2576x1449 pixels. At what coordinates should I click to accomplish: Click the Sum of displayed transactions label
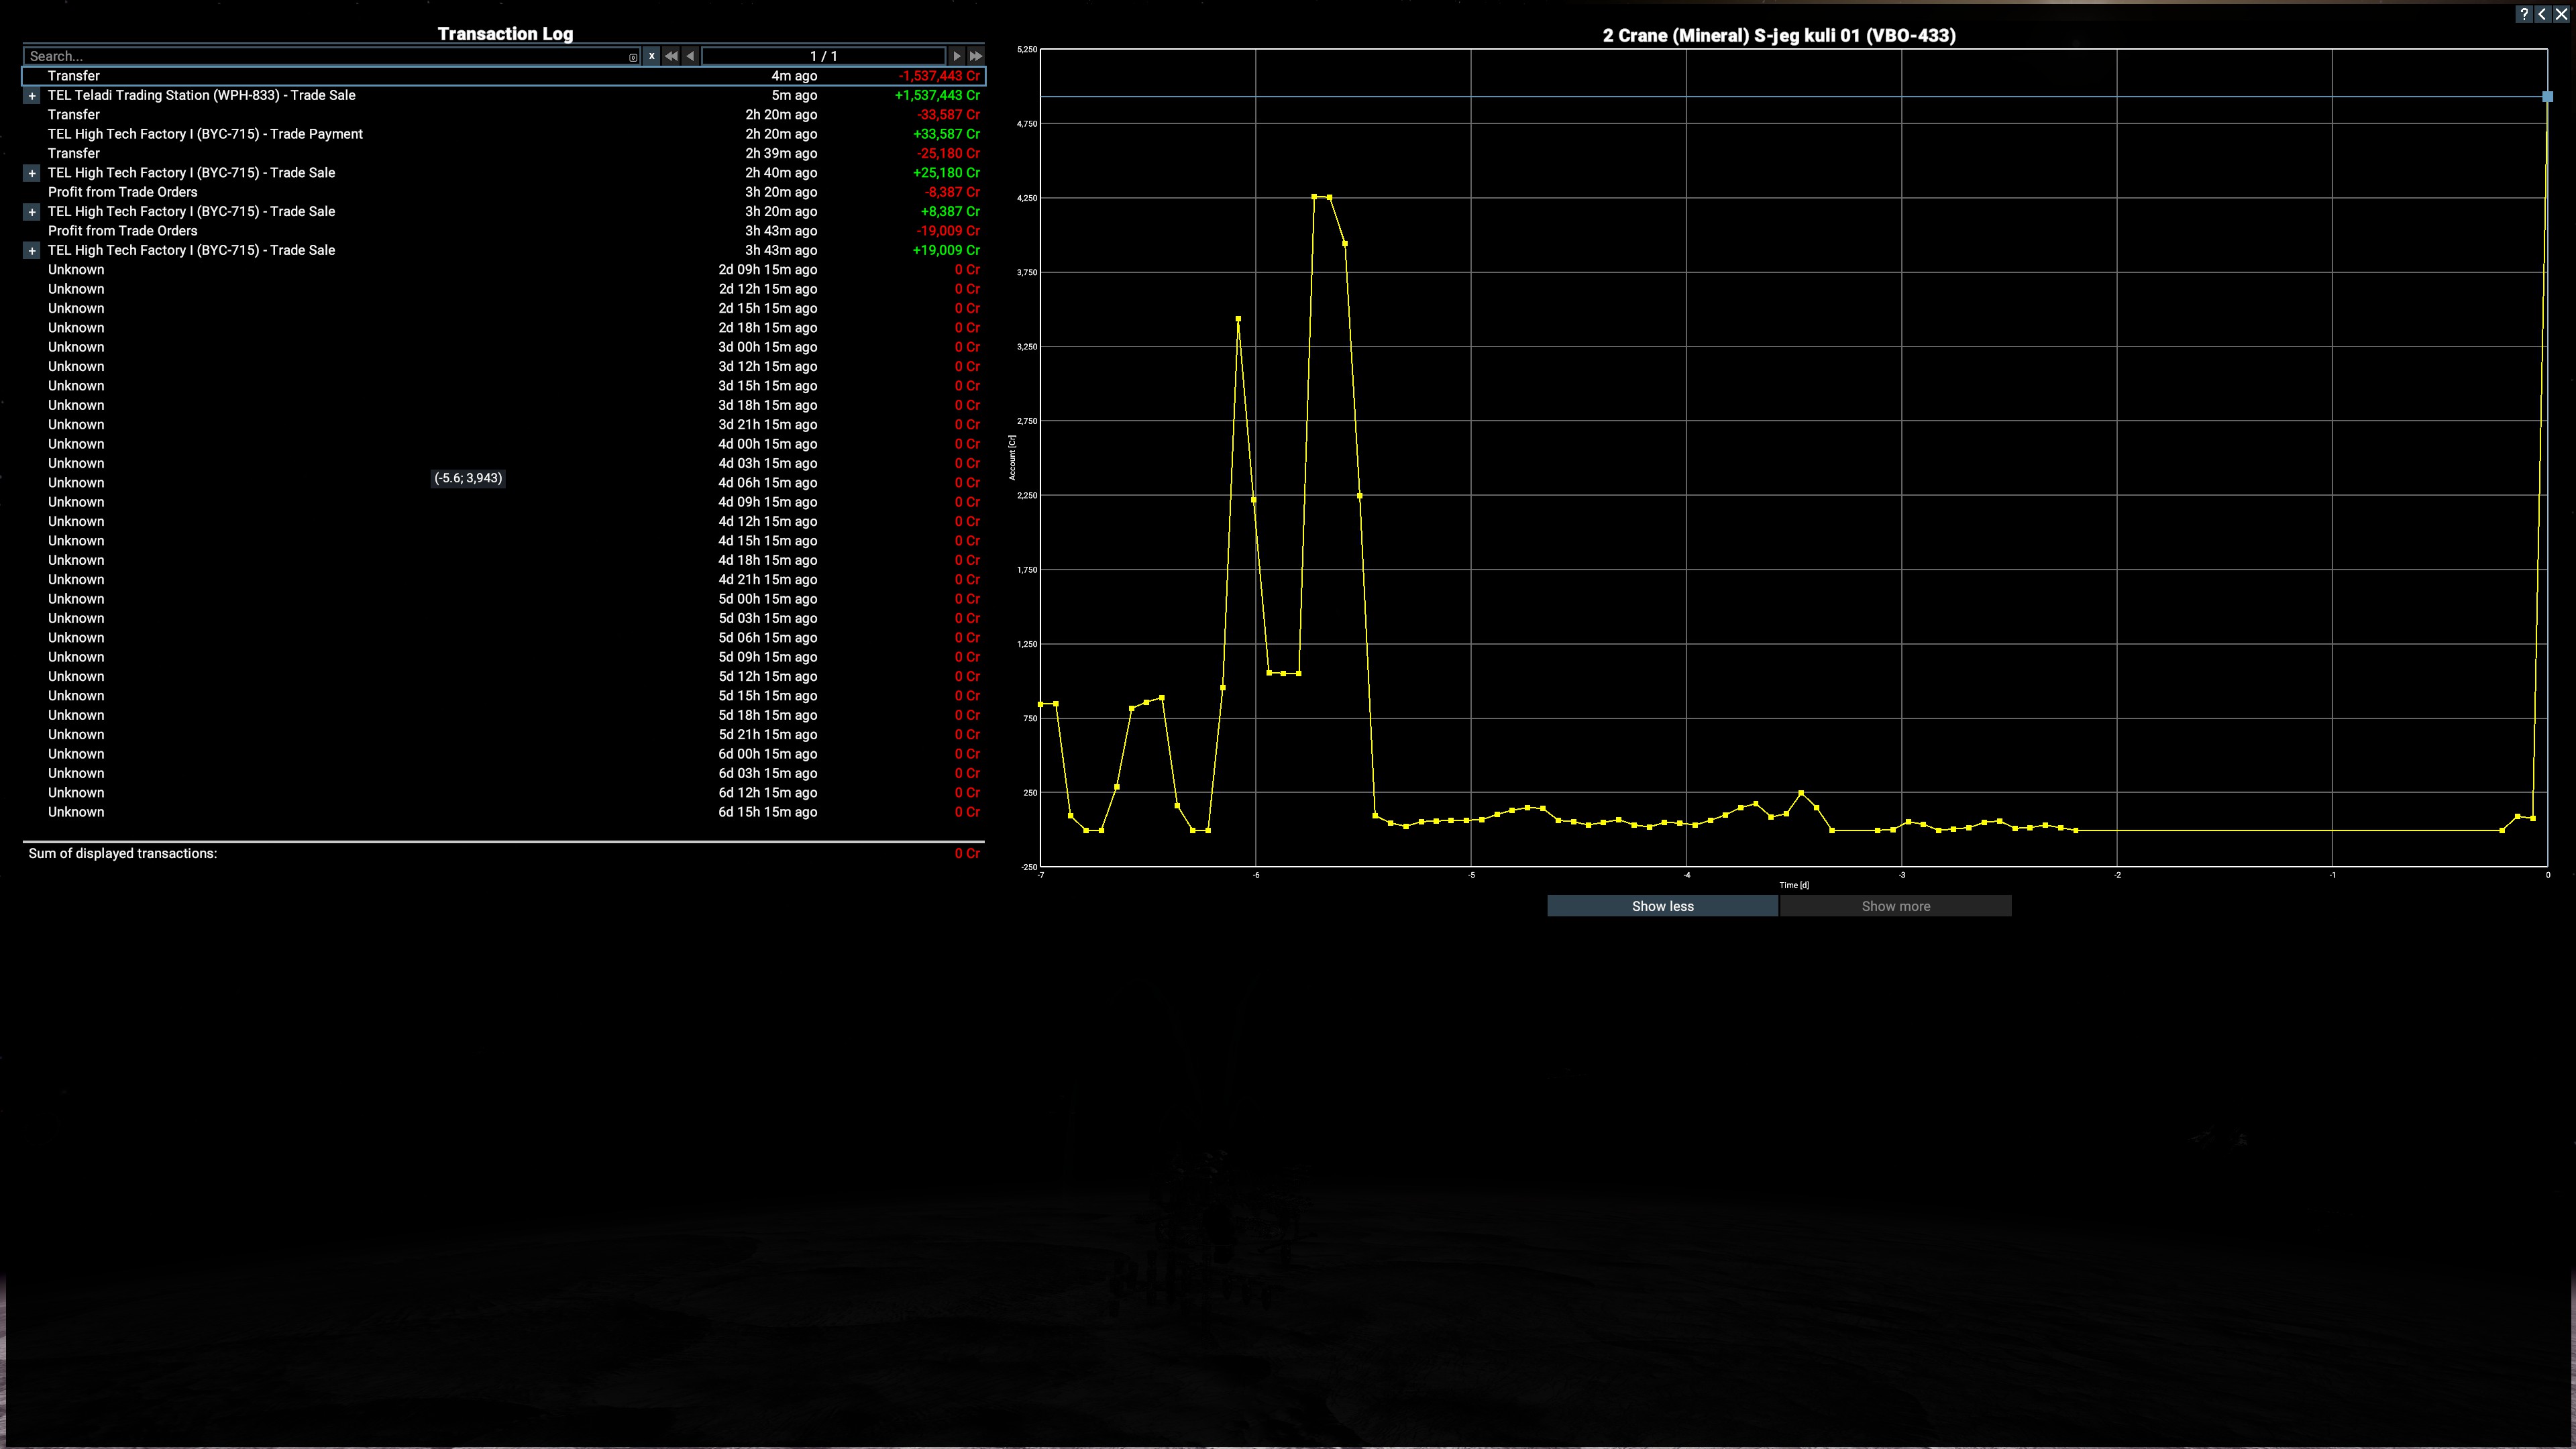click(x=123, y=854)
